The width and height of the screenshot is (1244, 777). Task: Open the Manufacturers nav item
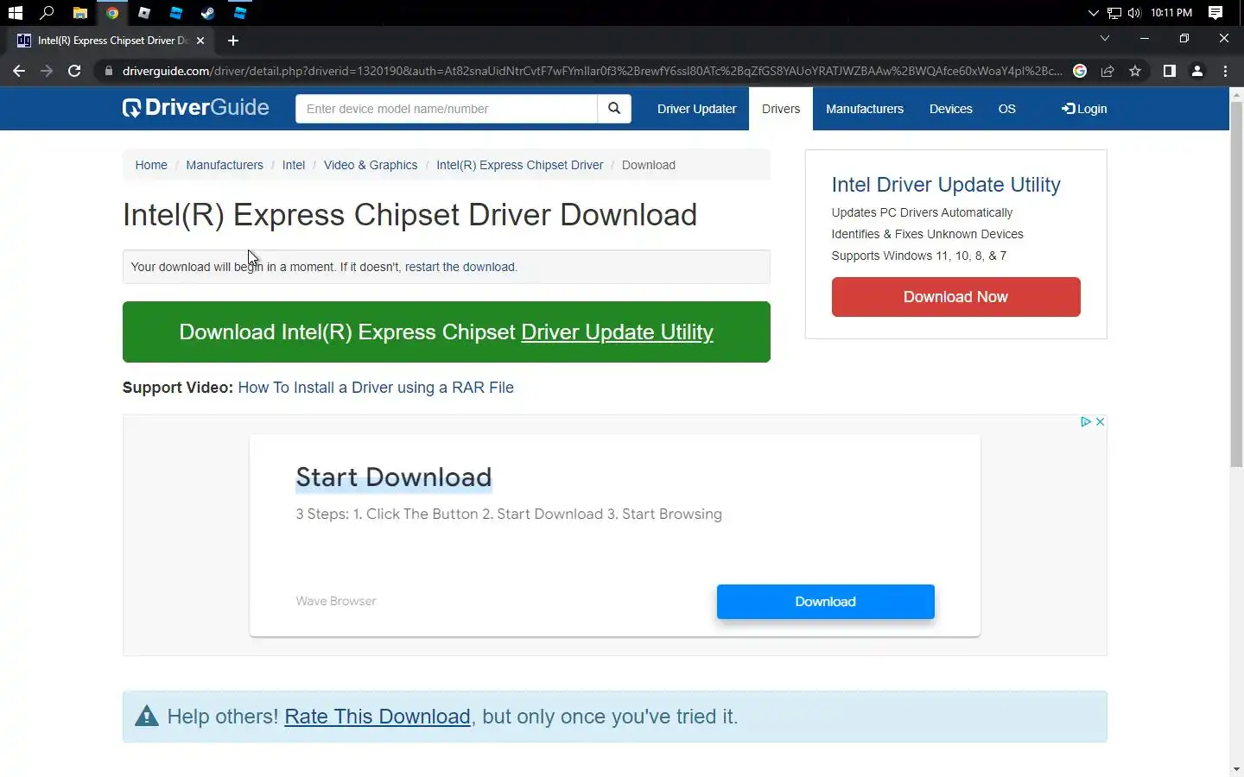coord(865,109)
